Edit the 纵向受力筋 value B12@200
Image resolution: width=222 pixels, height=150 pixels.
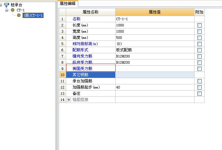(x=155, y=62)
